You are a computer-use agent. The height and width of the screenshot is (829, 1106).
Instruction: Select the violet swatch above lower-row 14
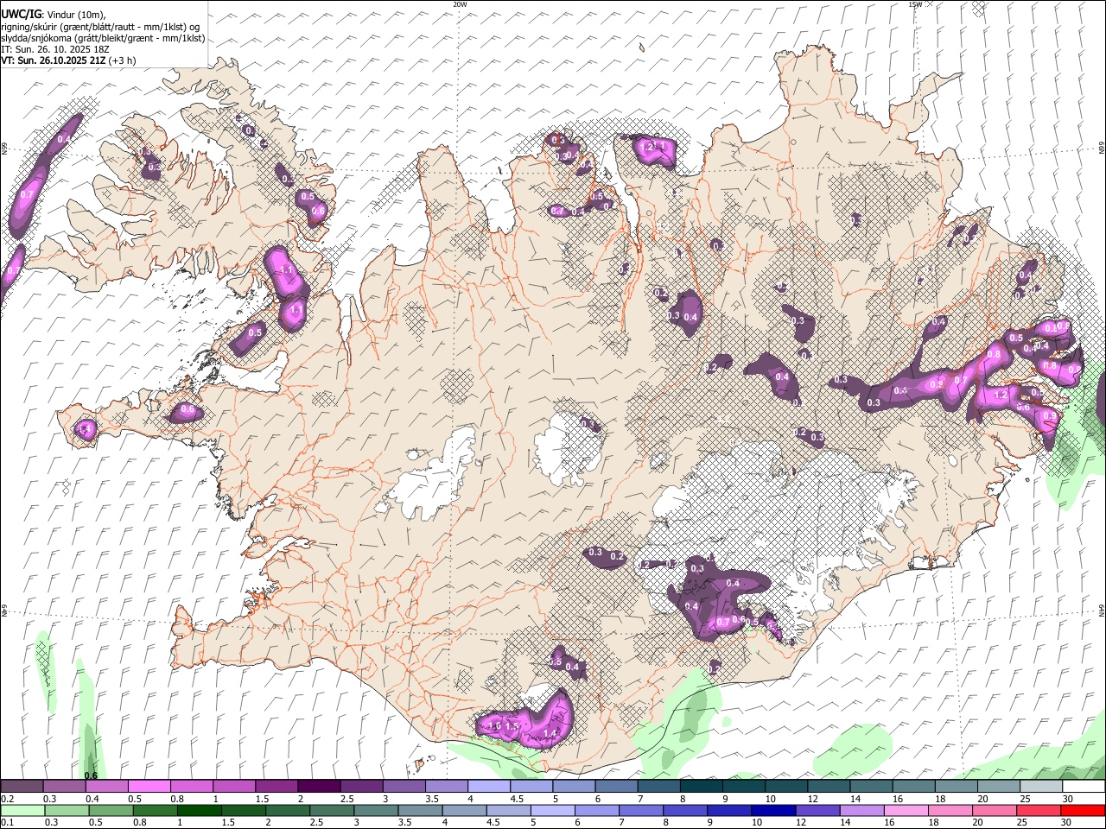[x=861, y=810]
